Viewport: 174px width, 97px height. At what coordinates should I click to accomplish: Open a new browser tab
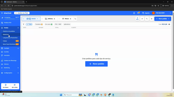click(x=26, y=2)
